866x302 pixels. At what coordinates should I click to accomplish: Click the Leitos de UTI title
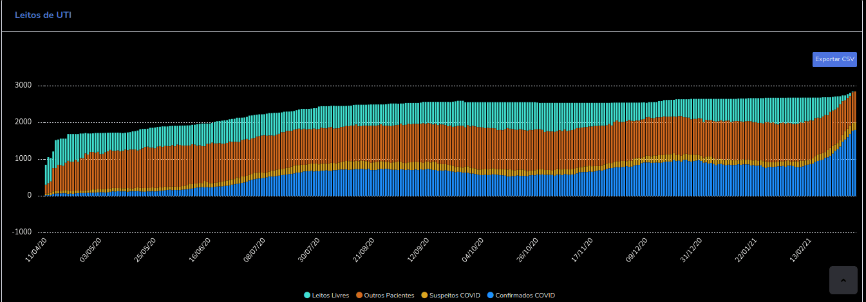43,15
